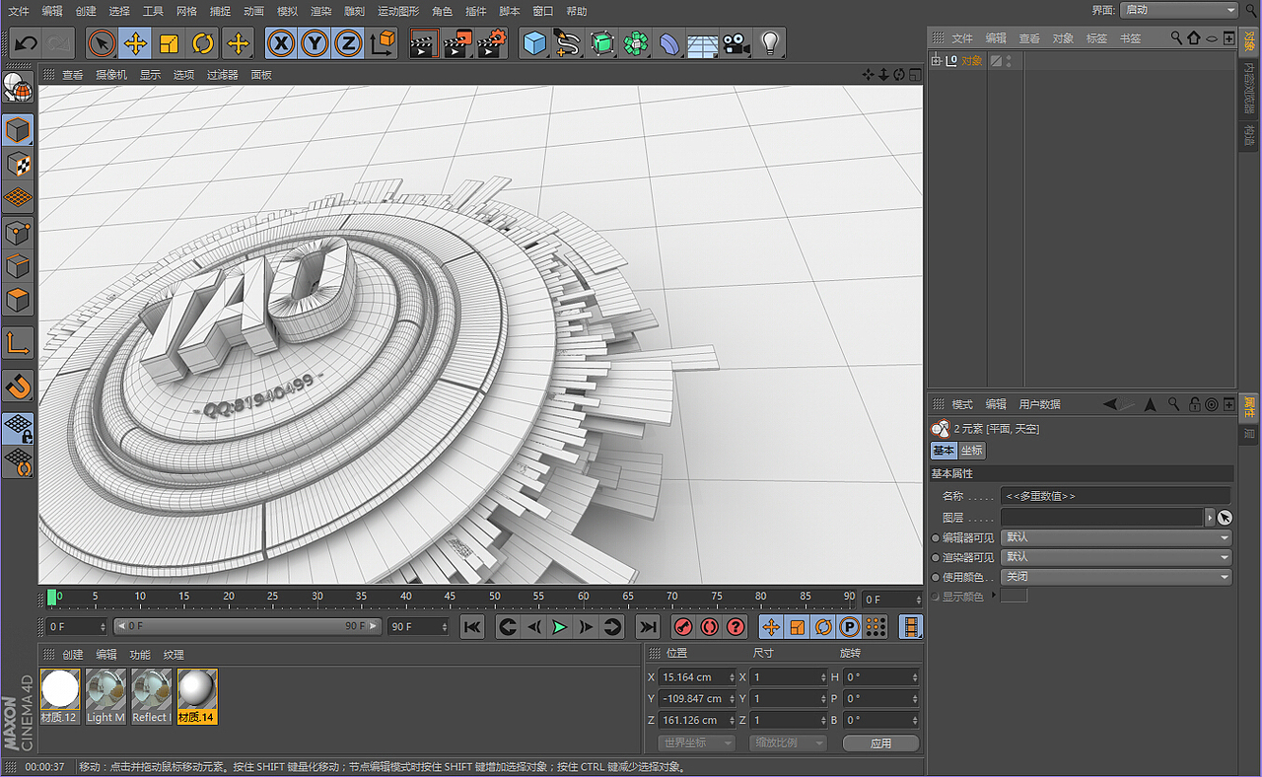Switch to the 基本 attributes tab
The image size is (1262, 777).
(944, 450)
